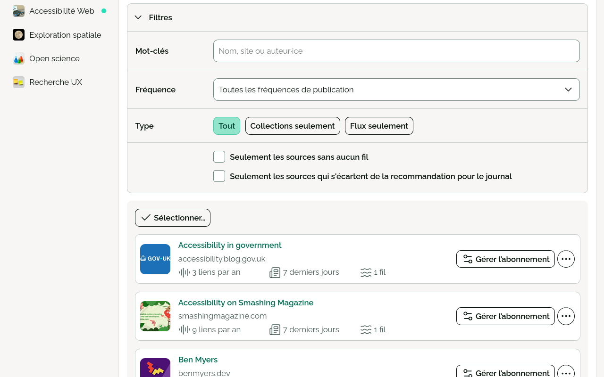Screen dimensions: 604x377
Task: Click the Accessibilité Web collection thumbnail icon
Action: point(19,11)
